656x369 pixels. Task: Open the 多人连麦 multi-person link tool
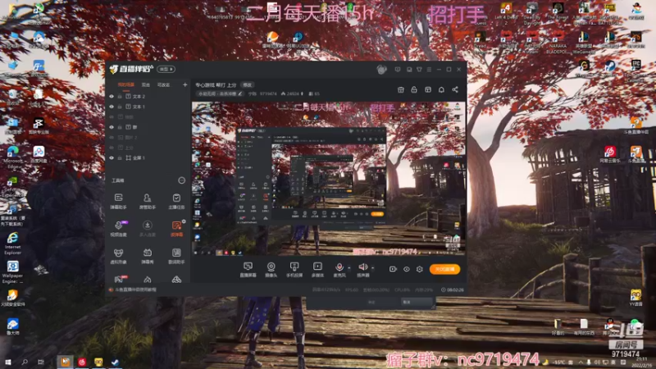148,229
